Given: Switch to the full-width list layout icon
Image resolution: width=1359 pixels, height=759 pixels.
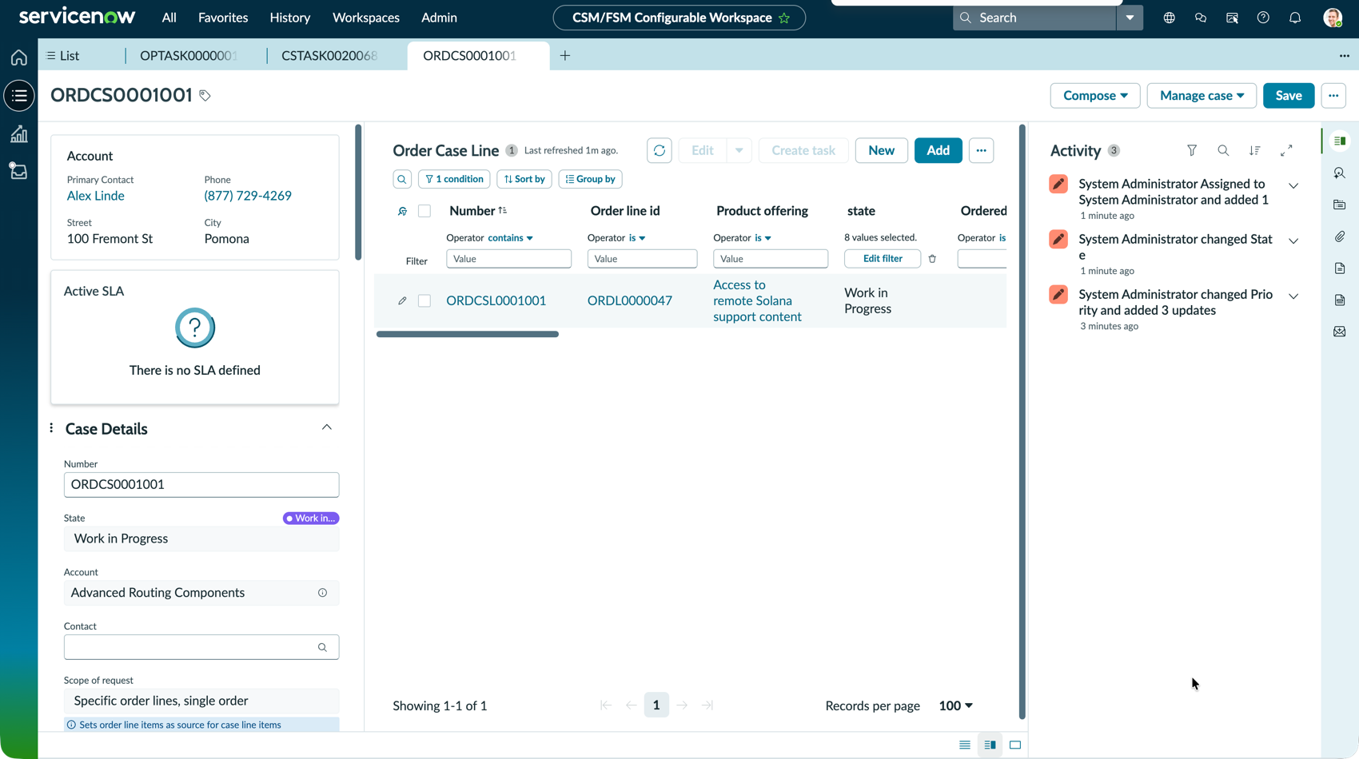Looking at the screenshot, I should click(x=965, y=745).
